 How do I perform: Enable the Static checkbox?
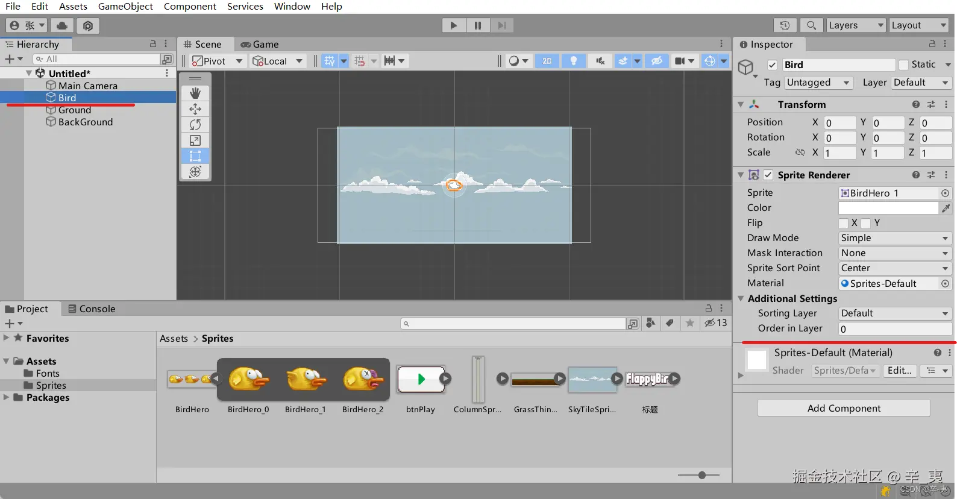coord(903,65)
